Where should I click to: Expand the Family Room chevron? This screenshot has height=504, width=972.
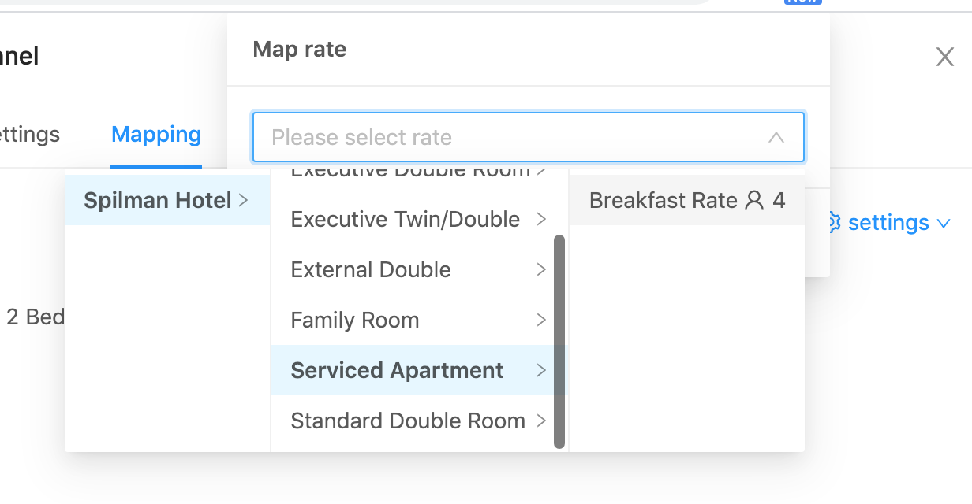pos(541,320)
